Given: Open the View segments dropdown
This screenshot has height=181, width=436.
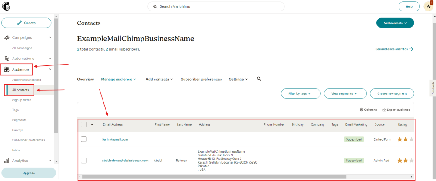Looking at the screenshot, I should (x=345, y=93).
